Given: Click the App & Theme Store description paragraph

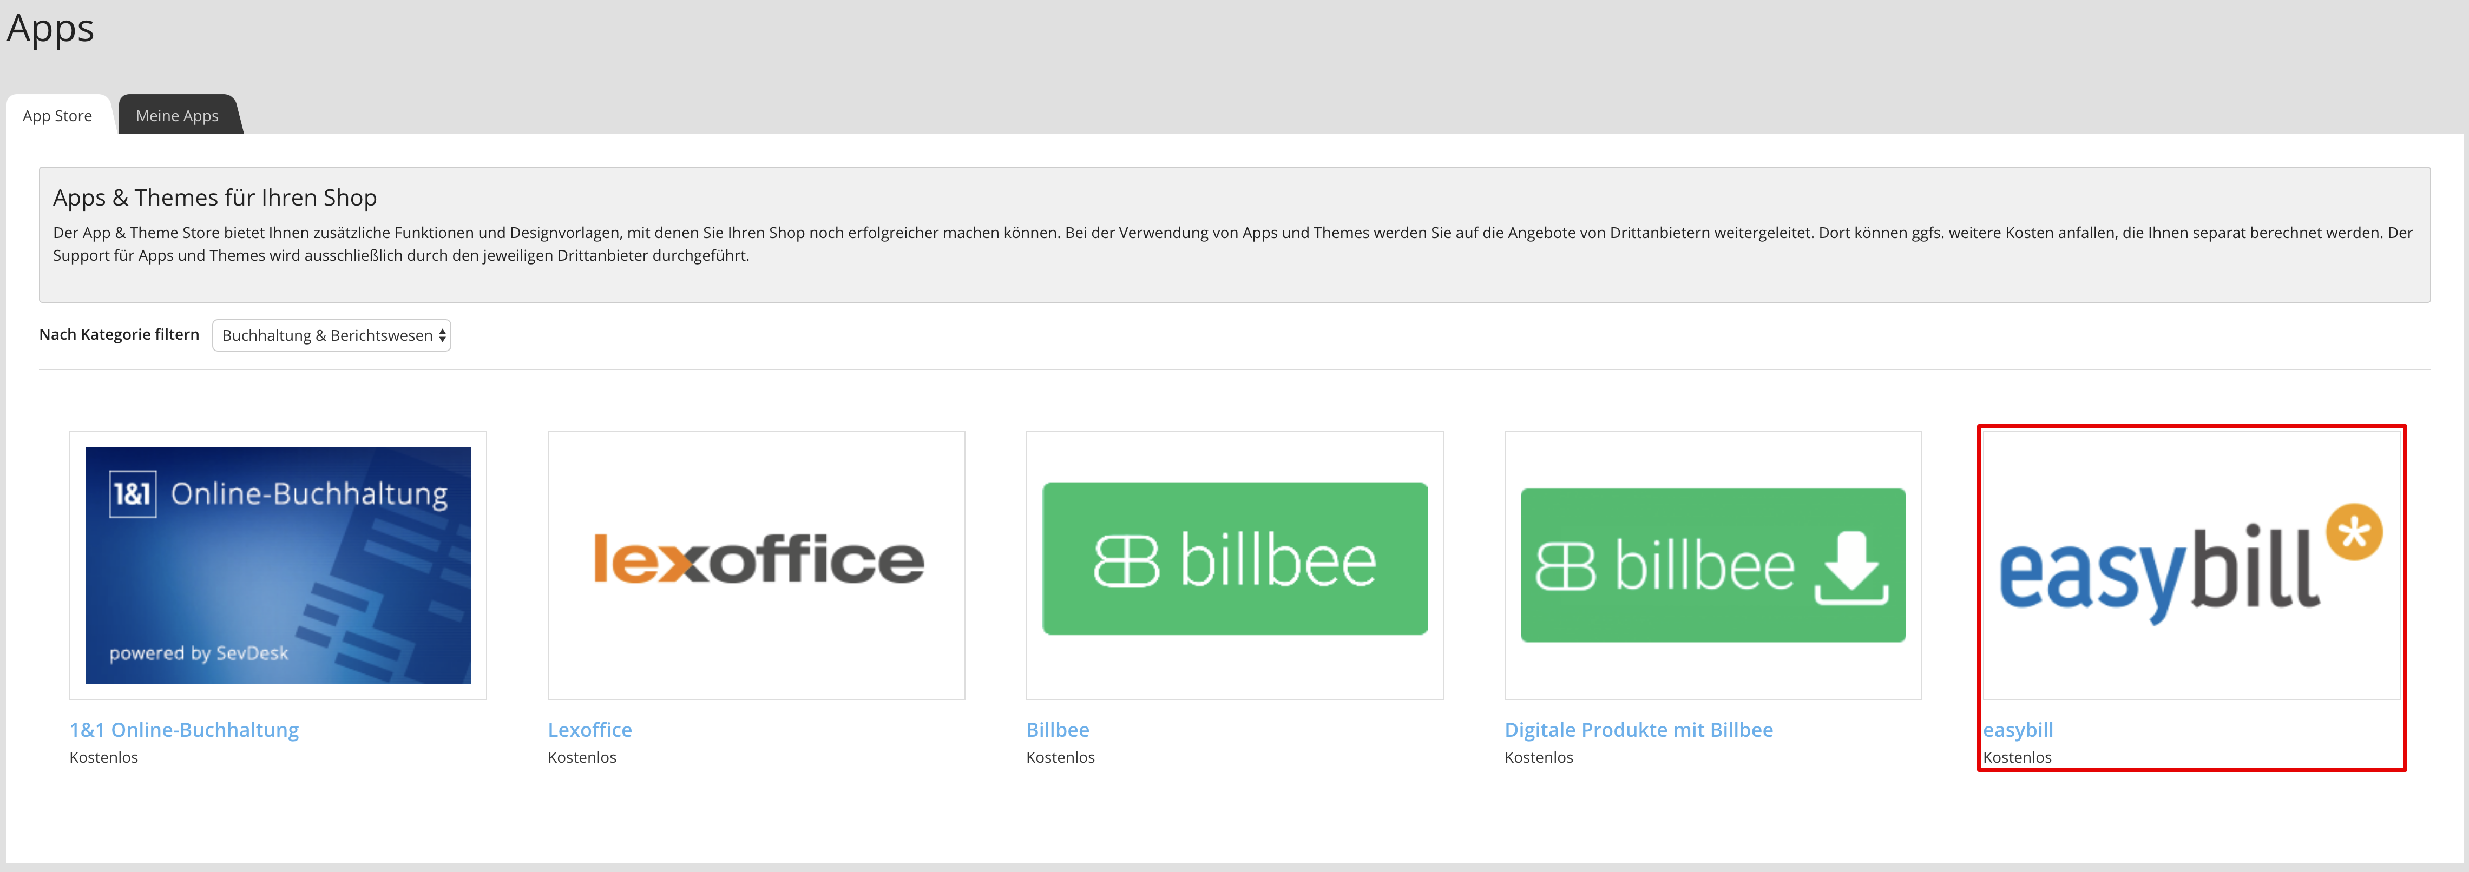Looking at the screenshot, I should (x=1232, y=243).
